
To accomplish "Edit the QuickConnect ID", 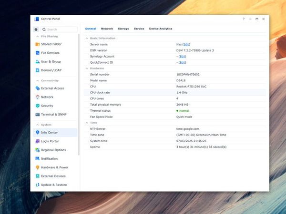I will tap(182, 63).
